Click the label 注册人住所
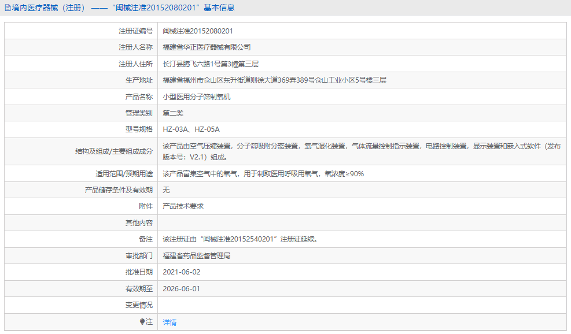The height and width of the screenshot is (334, 571). pos(135,64)
